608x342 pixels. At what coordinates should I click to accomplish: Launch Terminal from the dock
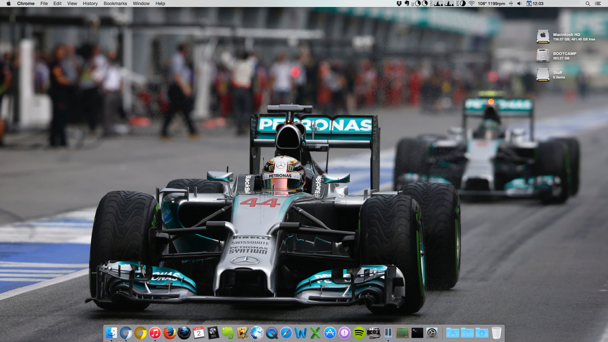click(417, 333)
